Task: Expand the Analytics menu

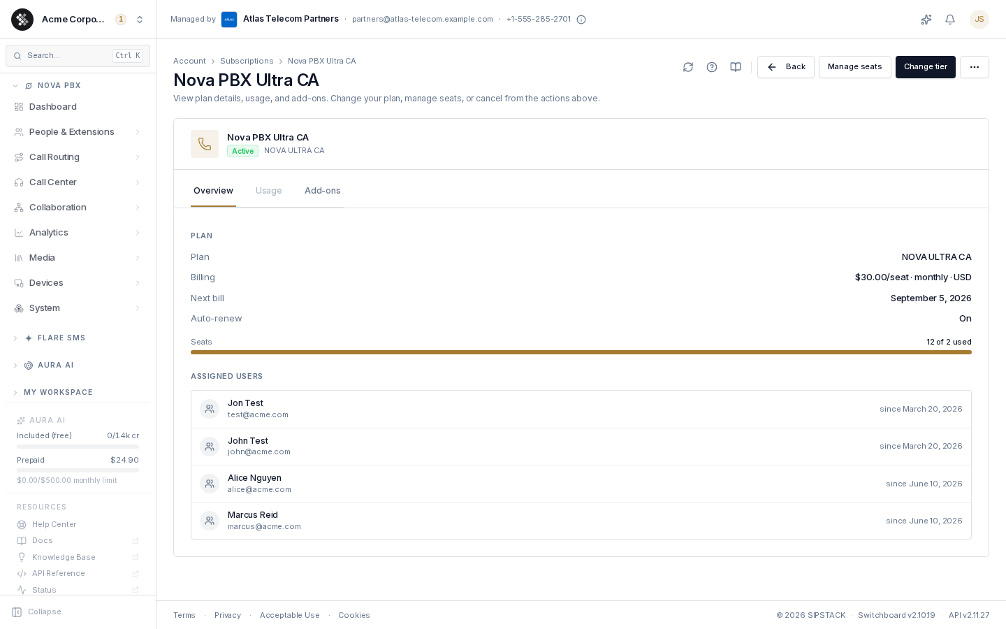Action: tap(78, 233)
